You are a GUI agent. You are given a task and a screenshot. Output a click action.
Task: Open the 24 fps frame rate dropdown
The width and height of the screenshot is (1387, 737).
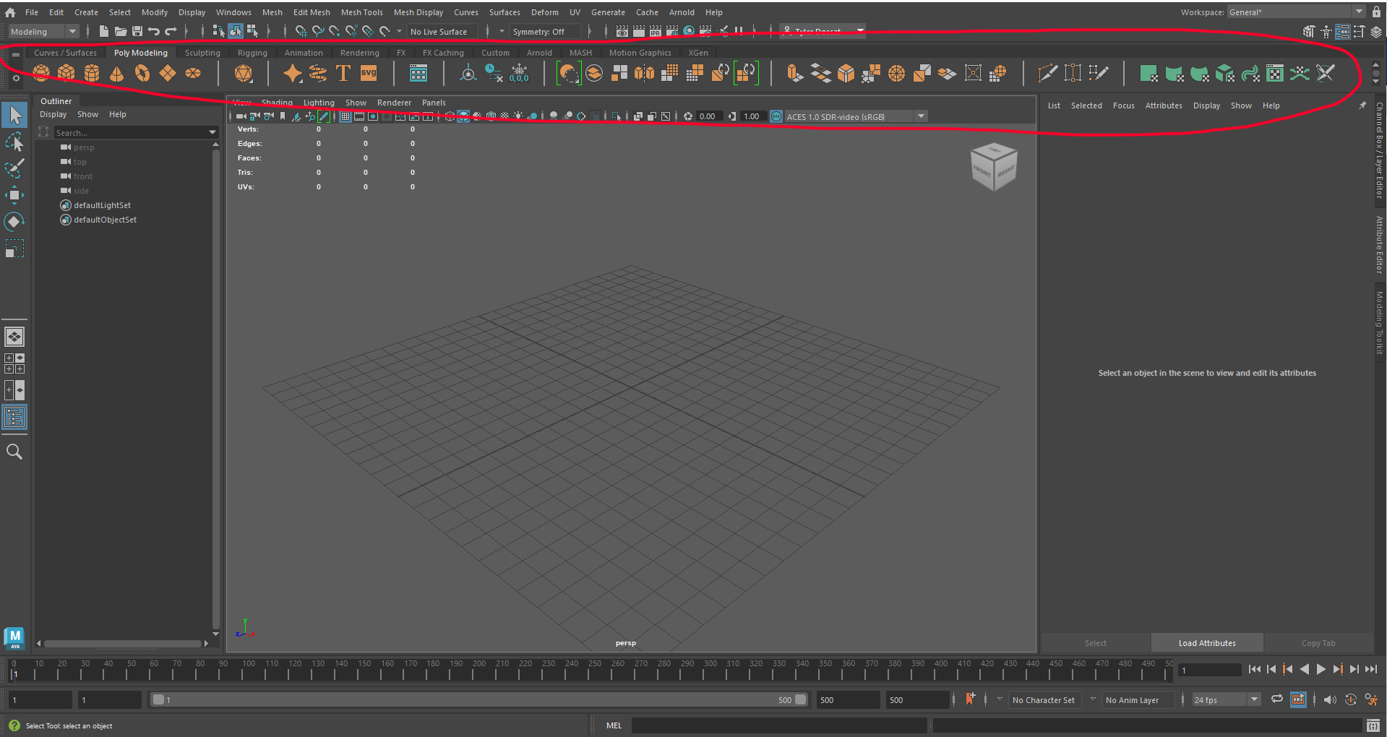[x=1226, y=699]
